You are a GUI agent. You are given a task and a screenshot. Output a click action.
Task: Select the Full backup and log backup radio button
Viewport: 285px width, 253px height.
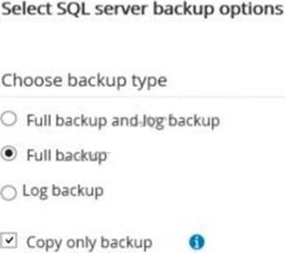pyautogui.click(x=9, y=119)
